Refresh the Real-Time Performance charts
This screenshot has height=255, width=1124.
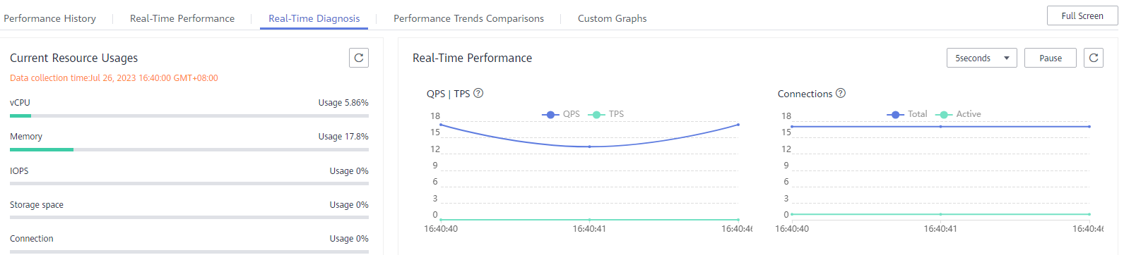click(1094, 58)
